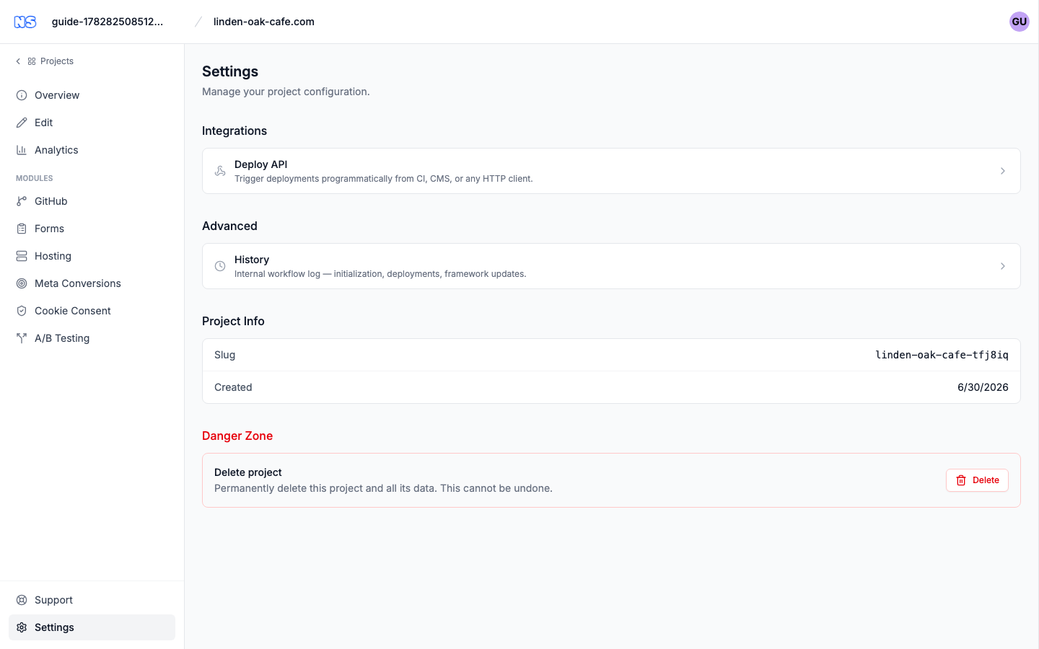Click the trash icon in Delete button
Image resolution: width=1039 pixels, height=649 pixels.
coord(961,480)
